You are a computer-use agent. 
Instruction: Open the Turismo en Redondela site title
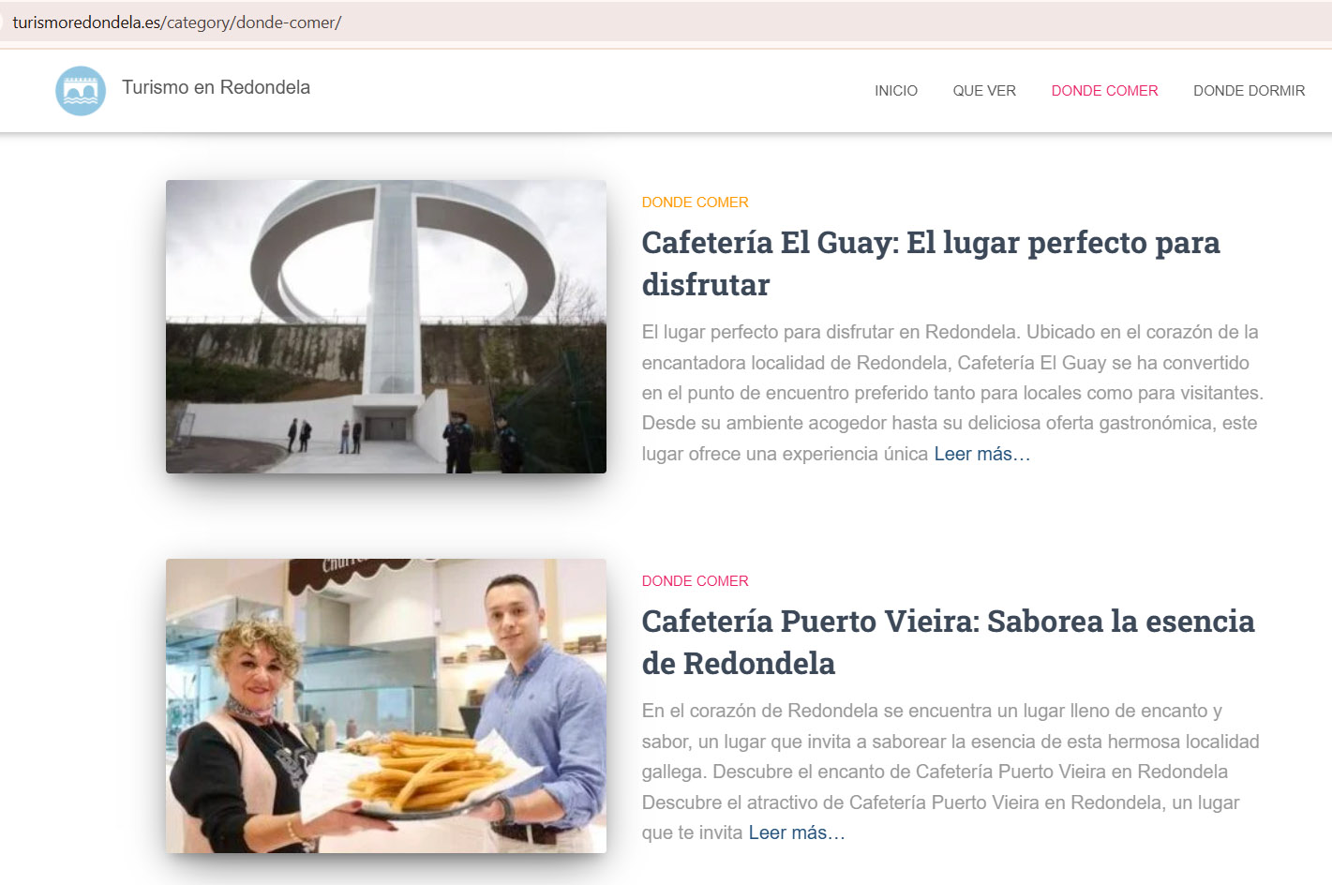pos(216,87)
